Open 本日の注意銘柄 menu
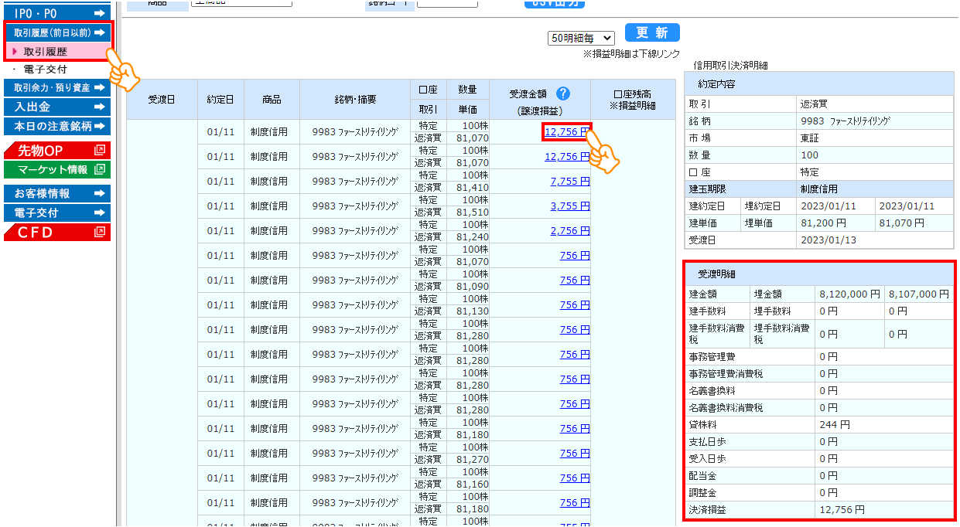 [x=57, y=126]
